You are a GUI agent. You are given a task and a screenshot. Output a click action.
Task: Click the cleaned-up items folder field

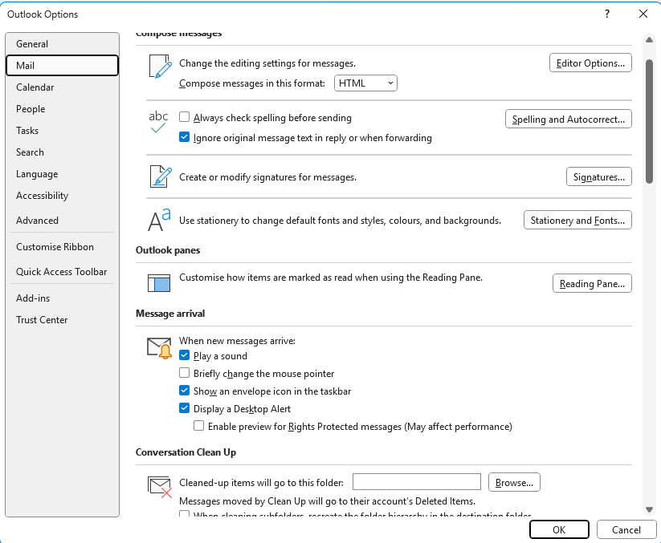pos(417,482)
